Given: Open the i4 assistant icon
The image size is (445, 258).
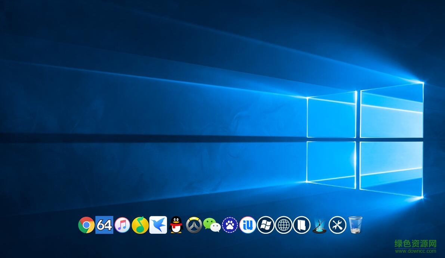Looking at the screenshot, I should 248,225.
